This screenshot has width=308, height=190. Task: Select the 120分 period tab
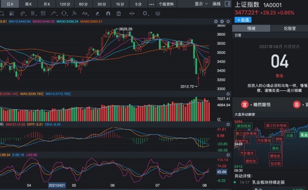[65, 4]
